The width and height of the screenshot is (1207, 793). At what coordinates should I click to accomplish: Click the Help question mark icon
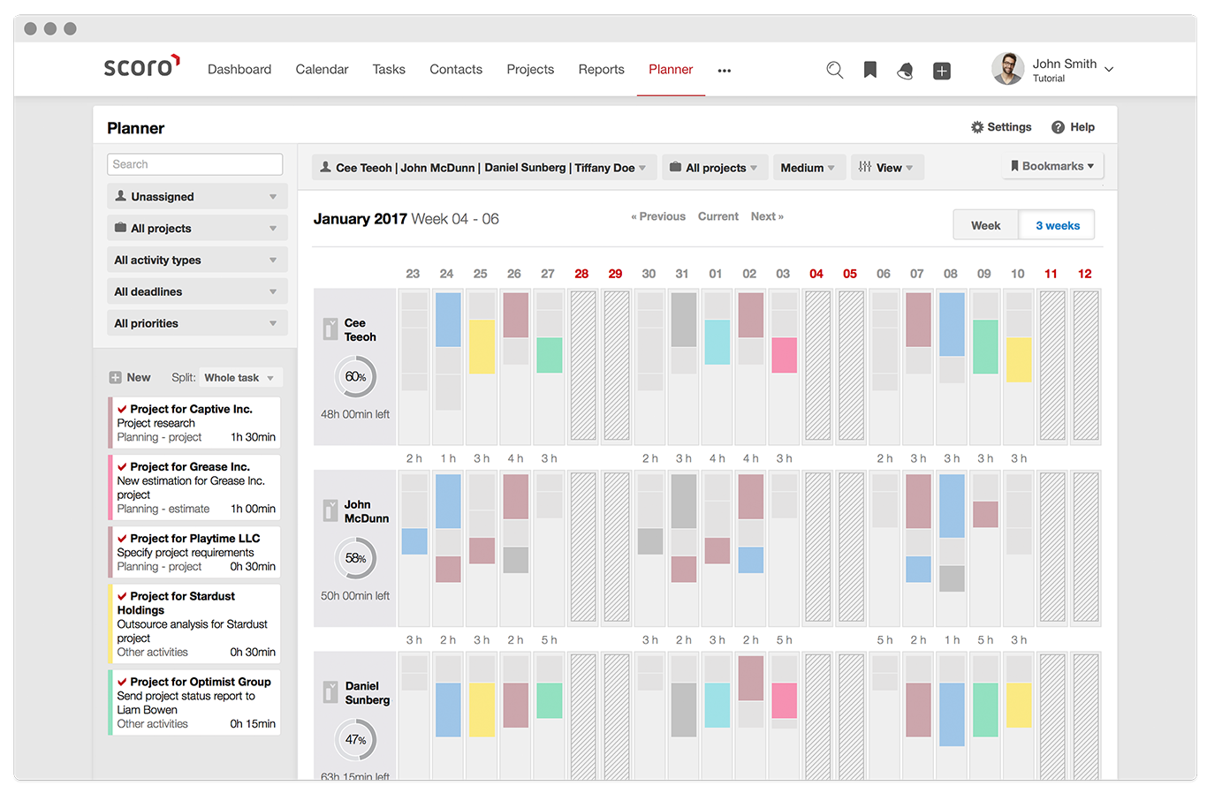pyautogui.click(x=1058, y=127)
